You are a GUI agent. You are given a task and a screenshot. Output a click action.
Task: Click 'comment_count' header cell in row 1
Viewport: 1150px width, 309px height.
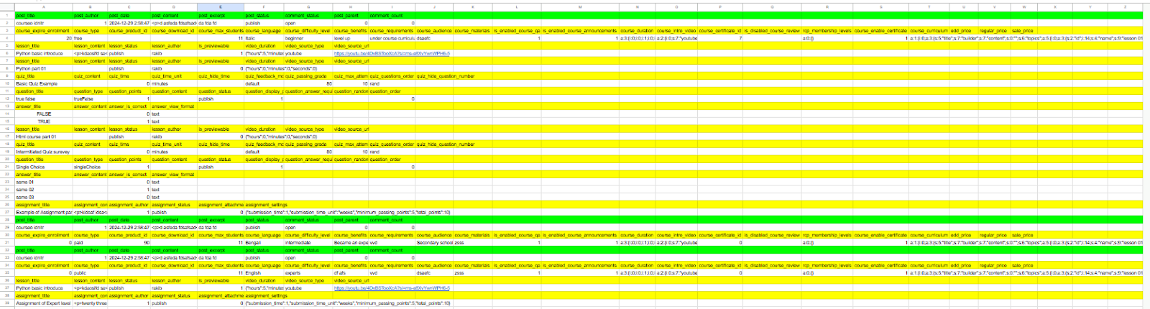pos(392,15)
